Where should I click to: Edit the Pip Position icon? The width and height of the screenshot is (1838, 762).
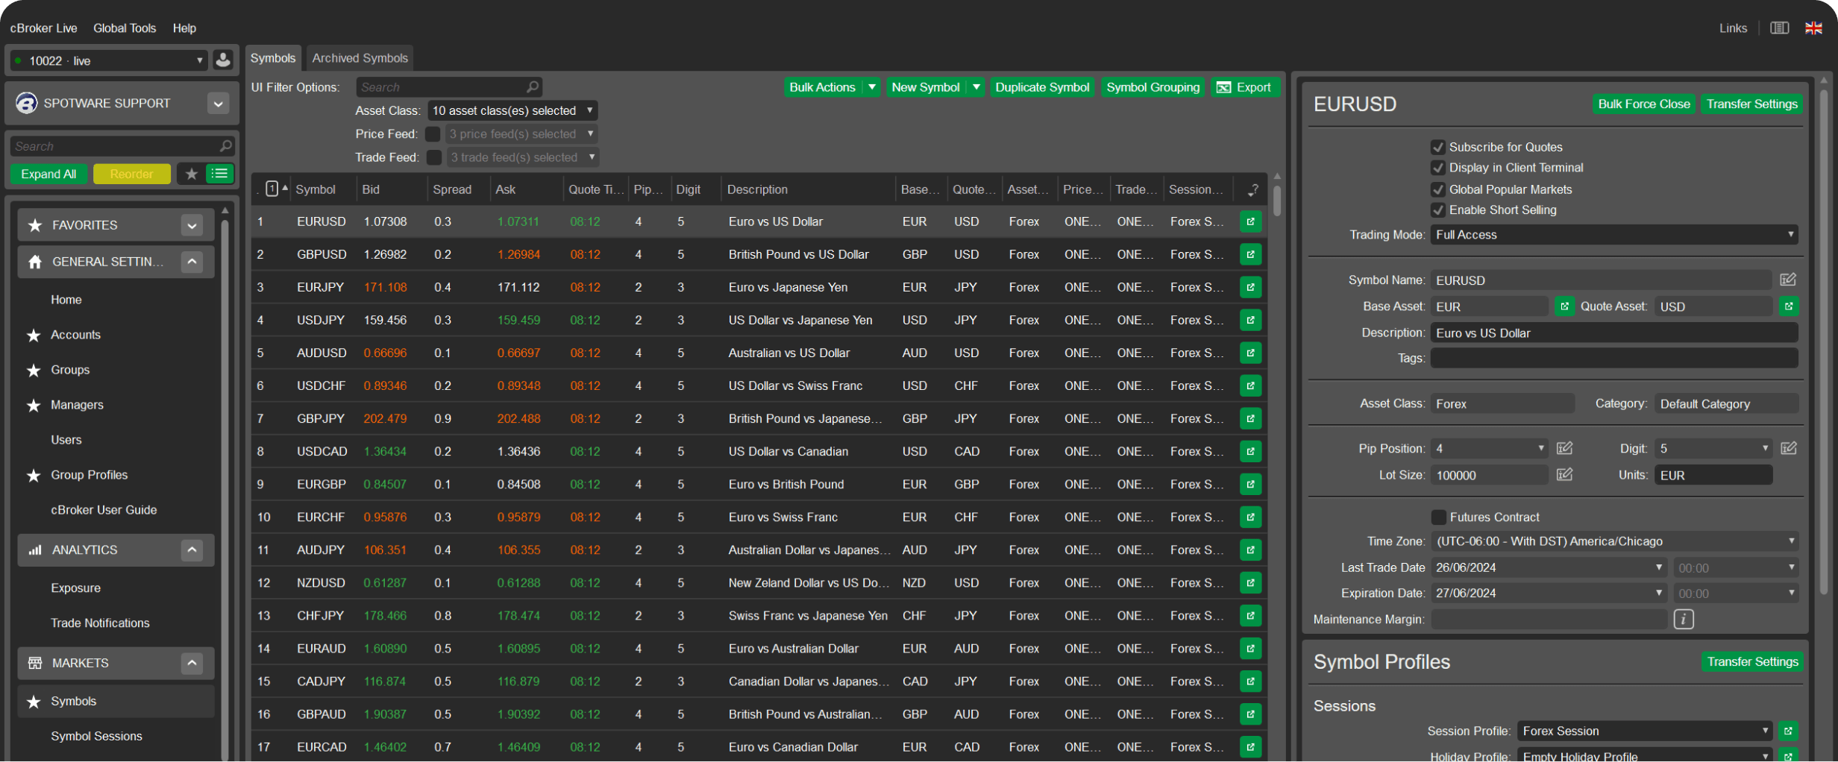click(x=1564, y=449)
